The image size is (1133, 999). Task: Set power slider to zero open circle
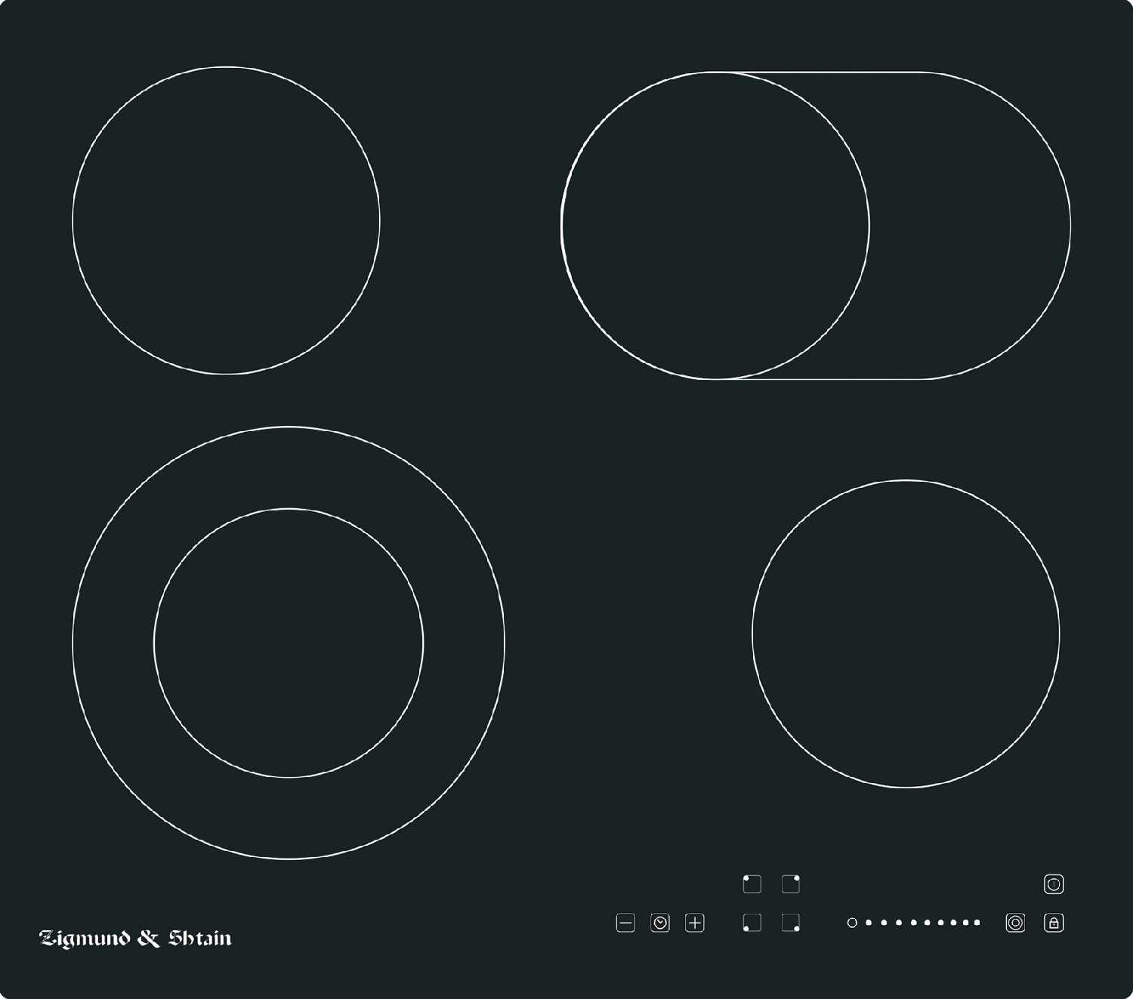coord(852,923)
